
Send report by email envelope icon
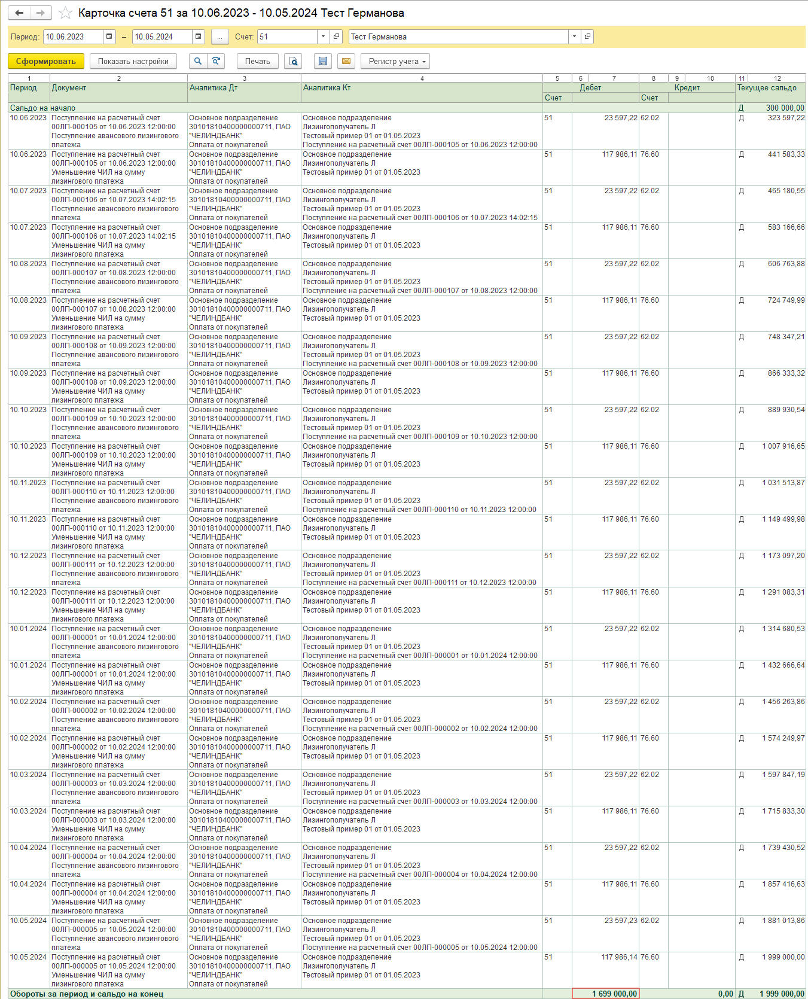(x=346, y=61)
